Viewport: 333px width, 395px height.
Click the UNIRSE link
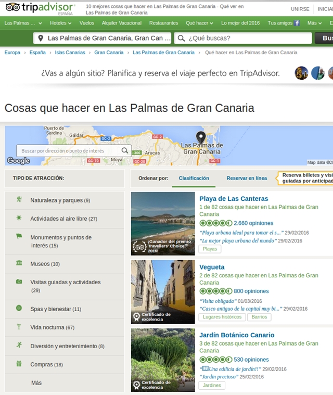pyautogui.click(x=300, y=9)
